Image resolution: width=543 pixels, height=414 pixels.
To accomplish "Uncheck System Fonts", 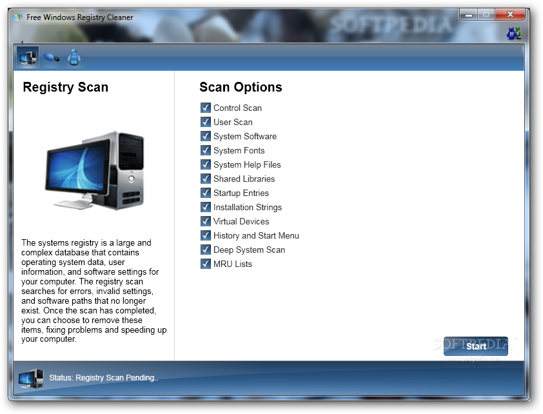I will pos(206,150).
